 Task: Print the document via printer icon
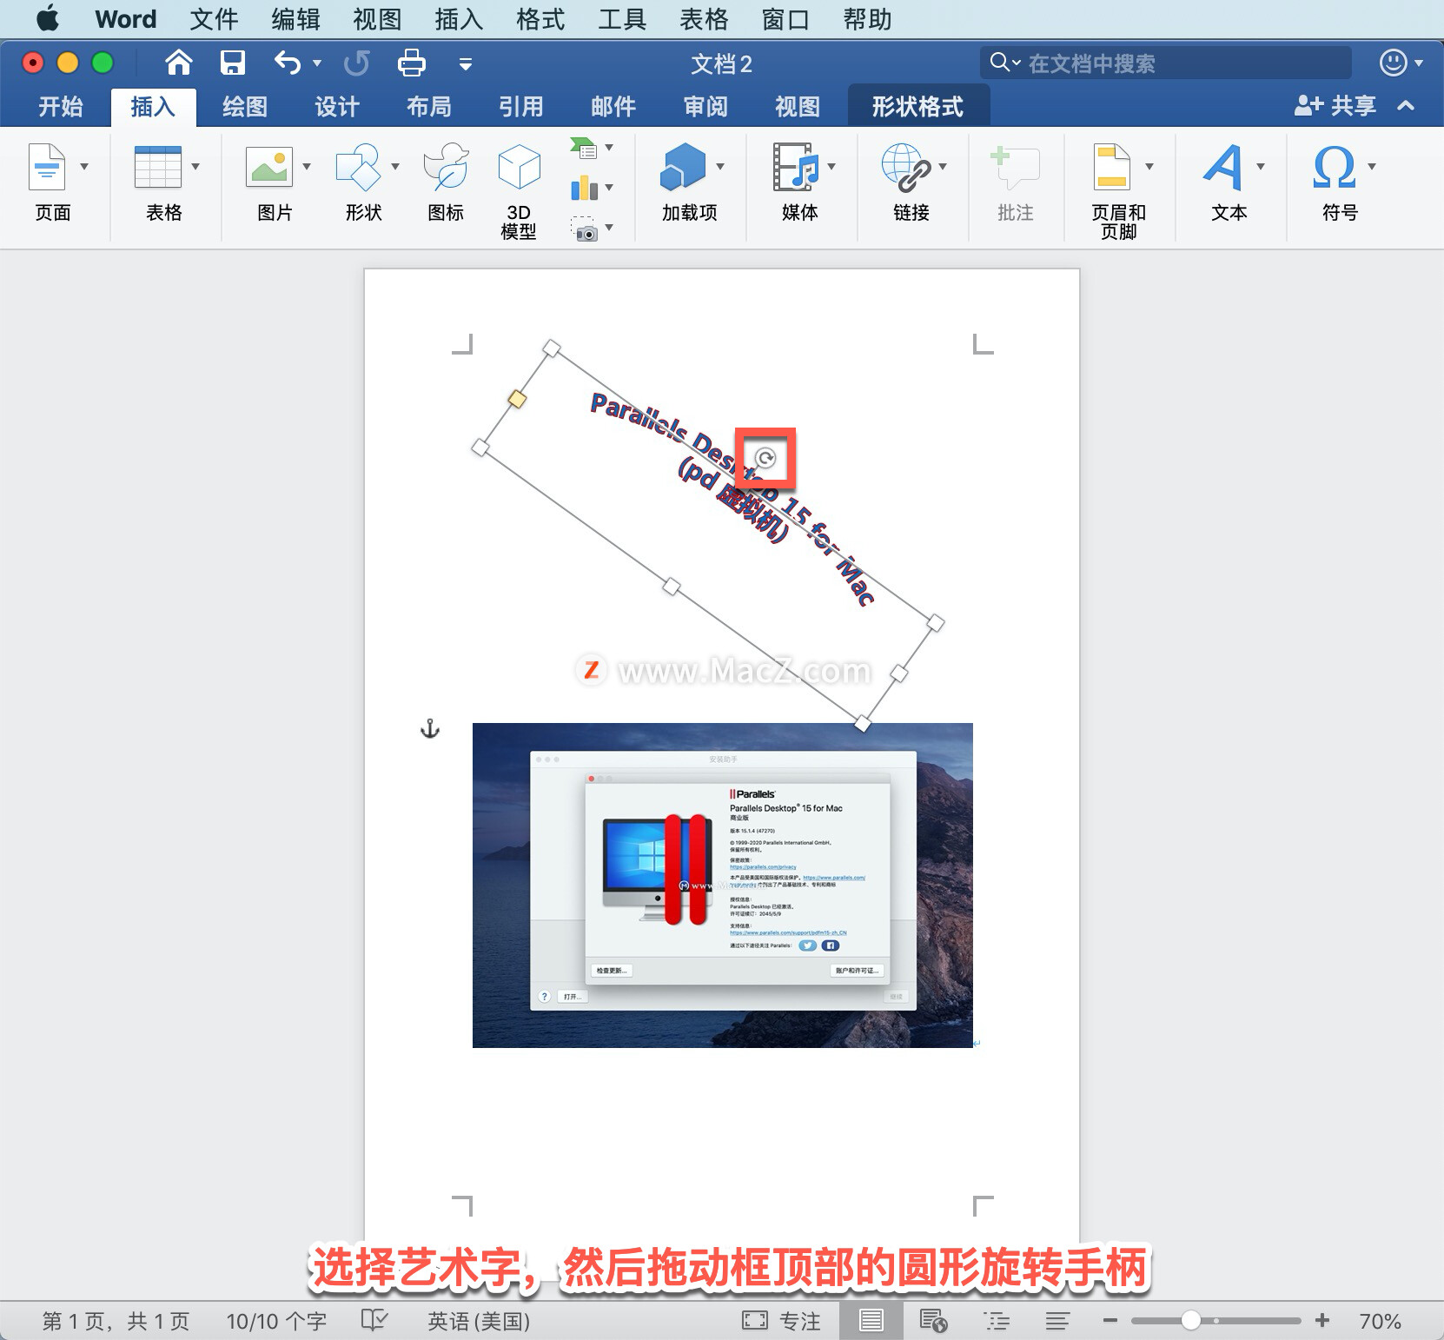pyautogui.click(x=411, y=63)
